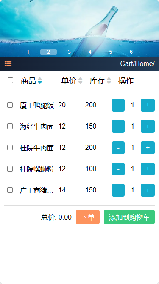Tick the checkbox for 海经牛肉面

click(x=10, y=126)
